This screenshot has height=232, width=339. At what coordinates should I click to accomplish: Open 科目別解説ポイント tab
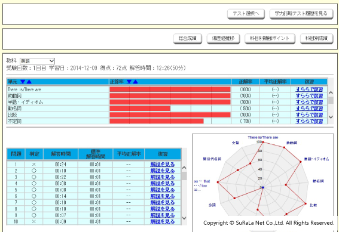click(x=270, y=39)
